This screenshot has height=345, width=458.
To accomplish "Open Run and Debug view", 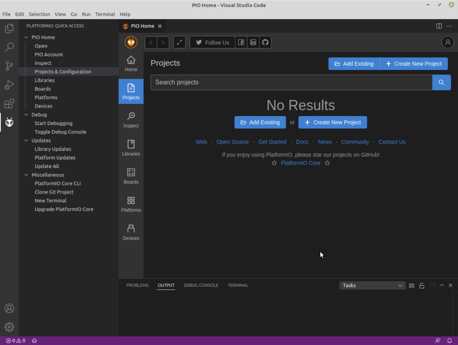I will tap(9, 85).
